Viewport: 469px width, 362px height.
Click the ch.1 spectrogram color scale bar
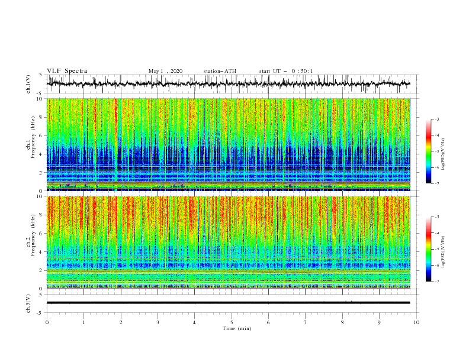pos(429,151)
